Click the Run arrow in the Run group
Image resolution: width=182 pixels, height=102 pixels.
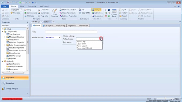(106, 10)
